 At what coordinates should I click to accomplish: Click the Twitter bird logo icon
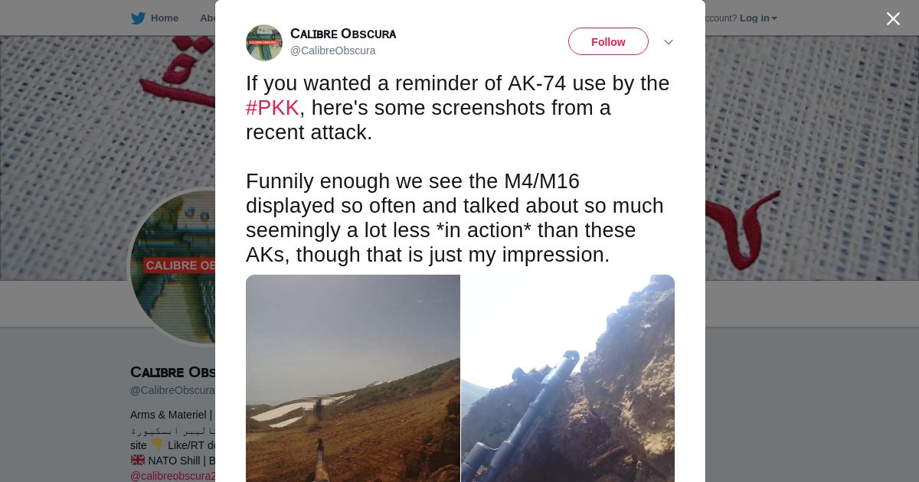pyautogui.click(x=138, y=18)
